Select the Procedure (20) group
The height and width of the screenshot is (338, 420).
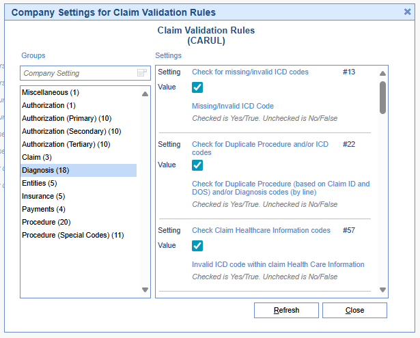pos(79,223)
